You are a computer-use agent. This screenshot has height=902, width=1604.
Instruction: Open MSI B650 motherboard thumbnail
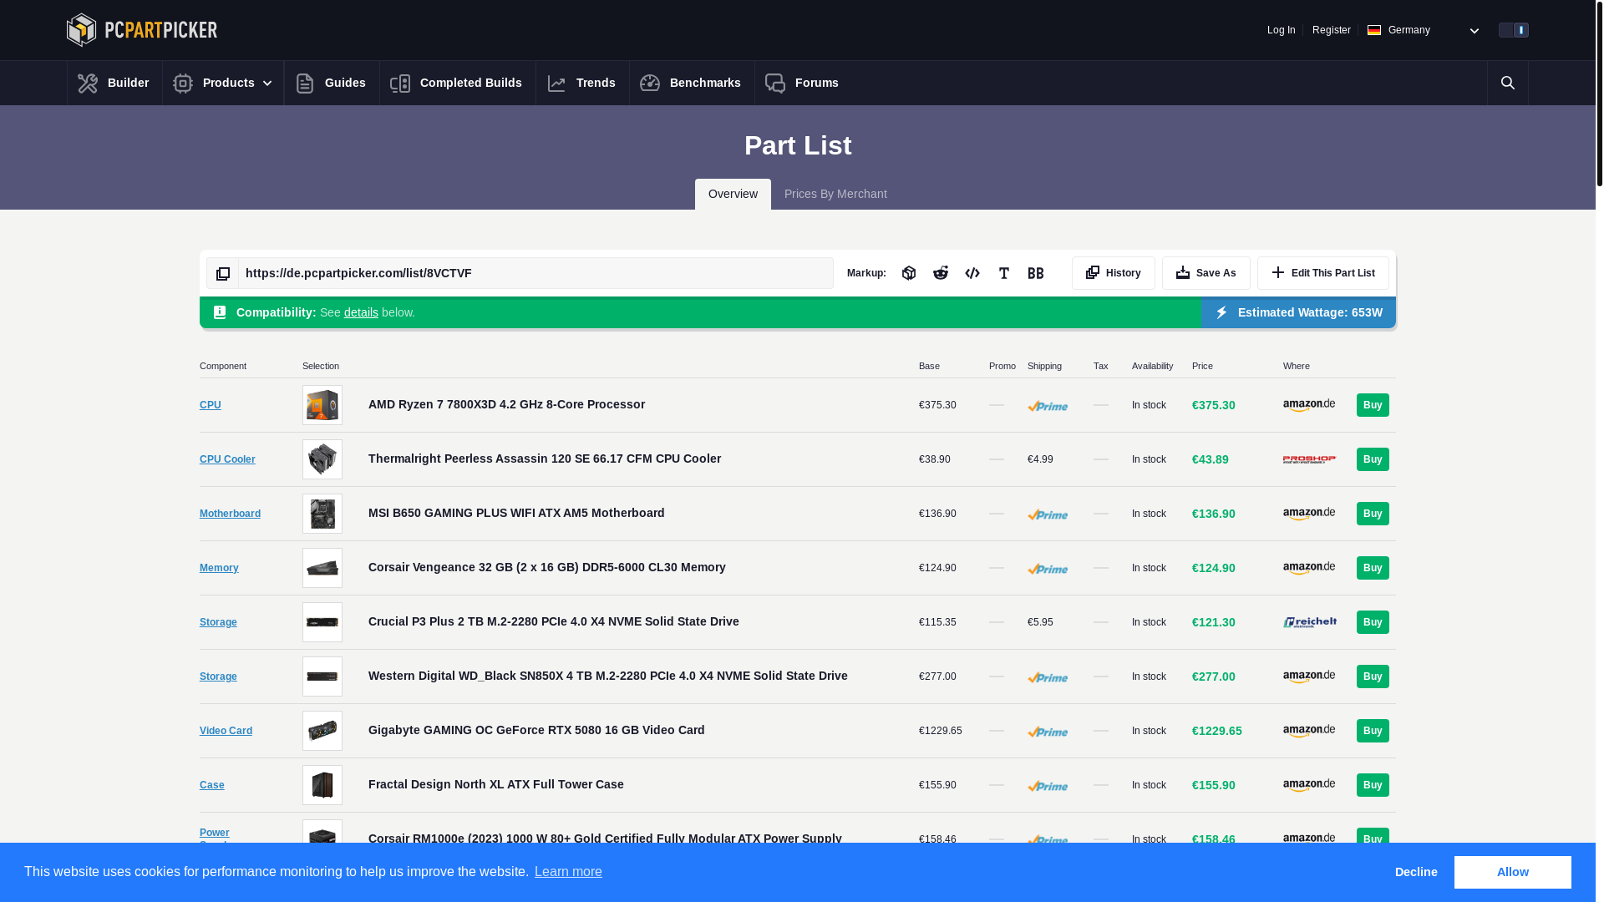[x=322, y=514]
